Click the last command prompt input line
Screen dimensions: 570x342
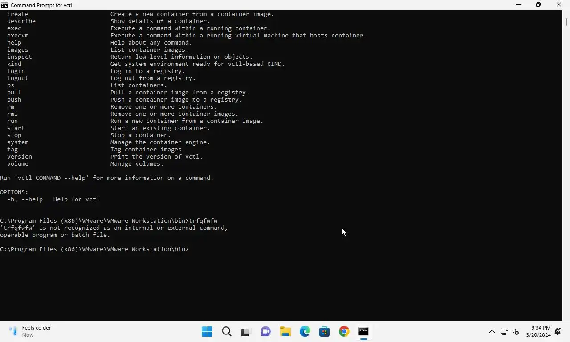[x=94, y=249]
